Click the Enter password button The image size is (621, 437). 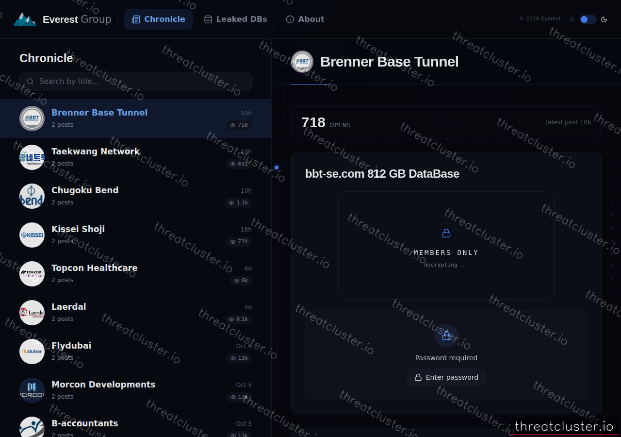point(446,377)
